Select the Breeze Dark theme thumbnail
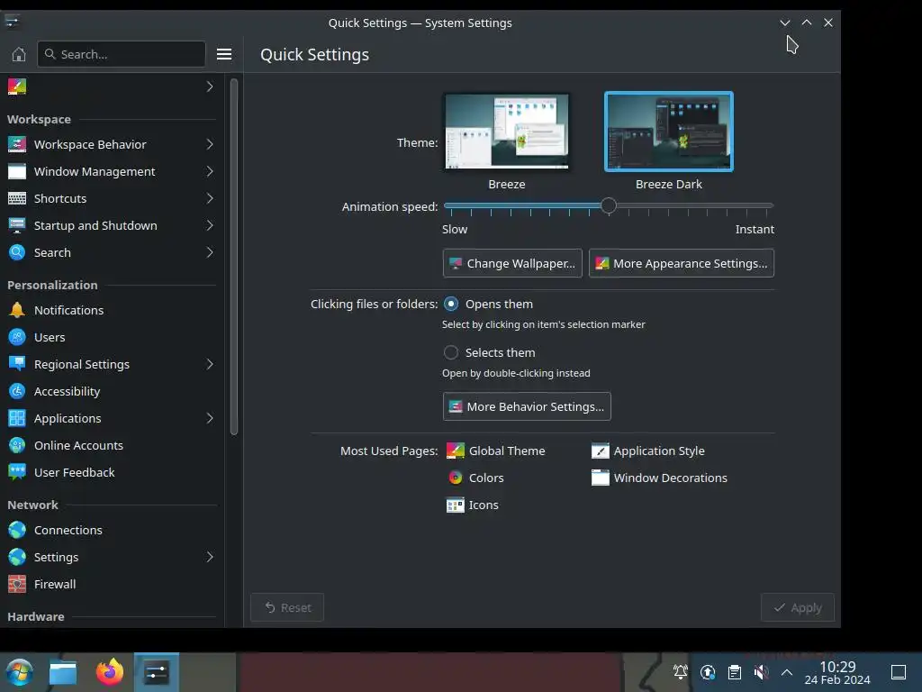 click(x=669, y=132)
